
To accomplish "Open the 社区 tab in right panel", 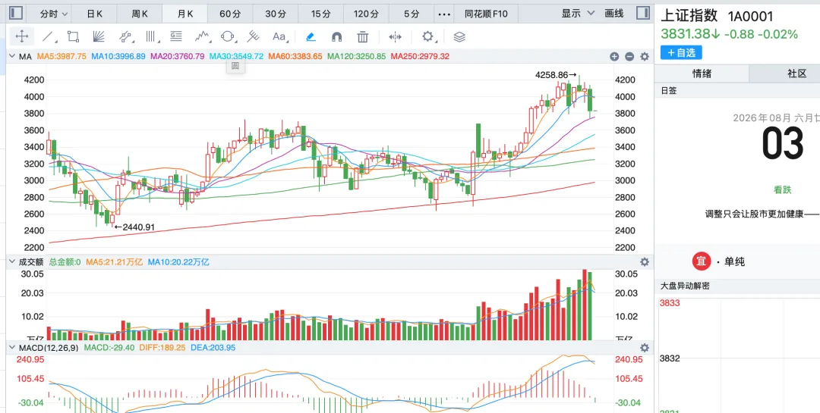I will (797, 74).
